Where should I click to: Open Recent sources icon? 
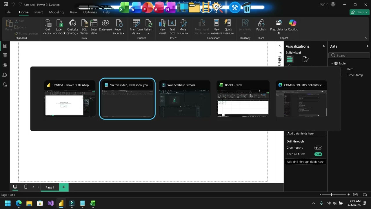(119, 23)
